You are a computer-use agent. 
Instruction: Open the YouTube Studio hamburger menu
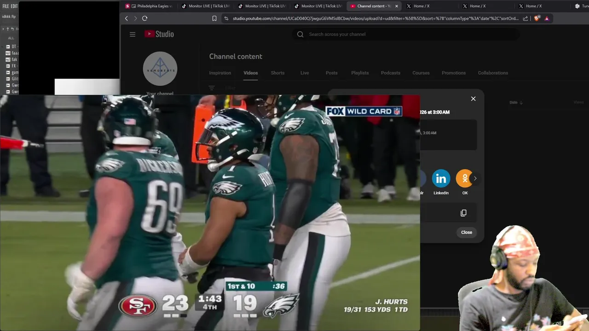click(133, 34)
